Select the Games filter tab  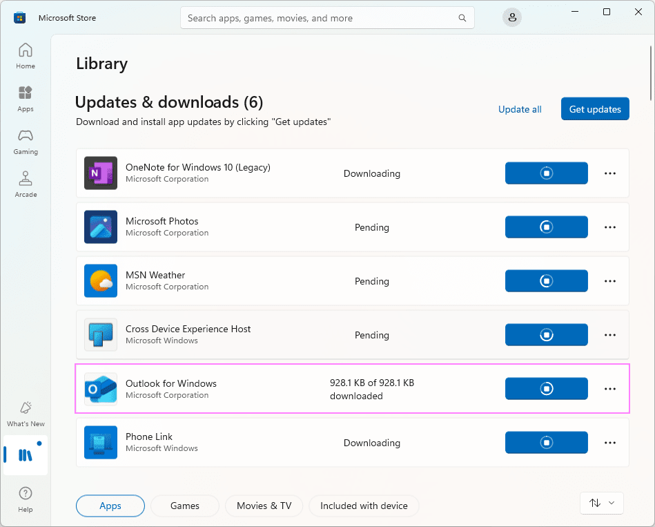coord(185,506)
